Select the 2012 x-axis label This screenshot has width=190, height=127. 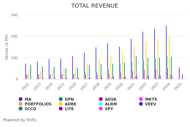(x=26, y=86)
